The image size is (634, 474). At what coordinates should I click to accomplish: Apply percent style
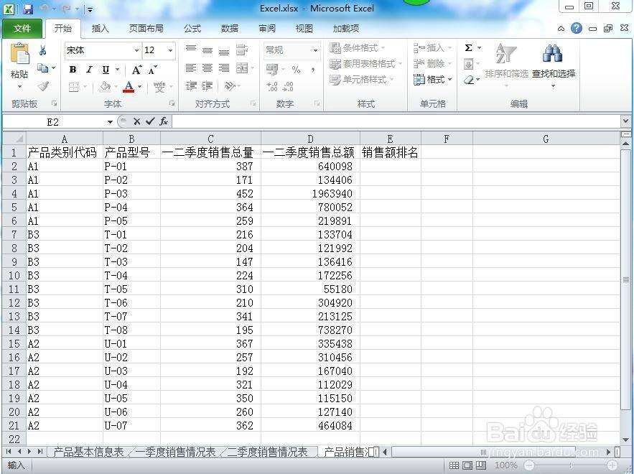tap(296, 70)
